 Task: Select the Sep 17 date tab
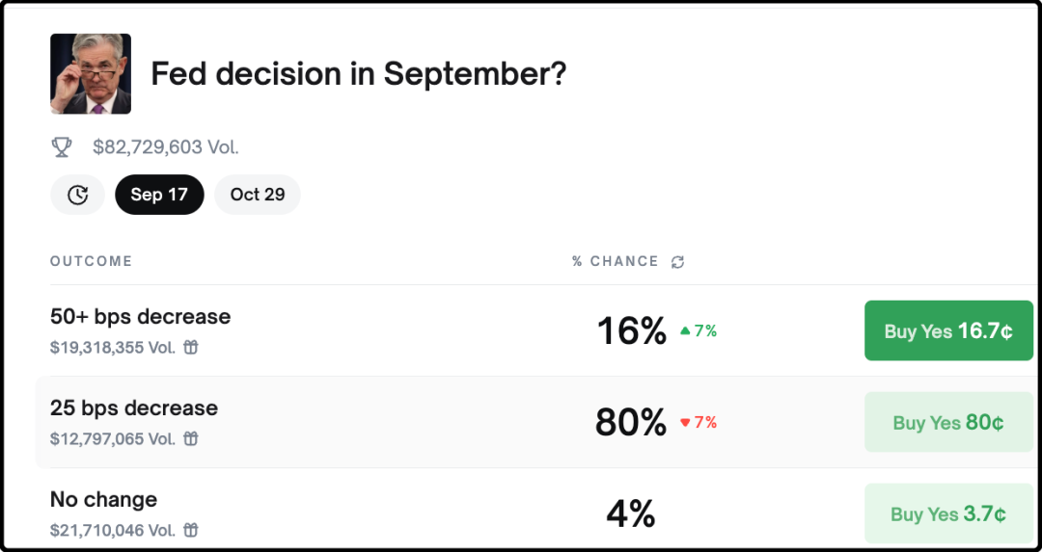point(159,195)
